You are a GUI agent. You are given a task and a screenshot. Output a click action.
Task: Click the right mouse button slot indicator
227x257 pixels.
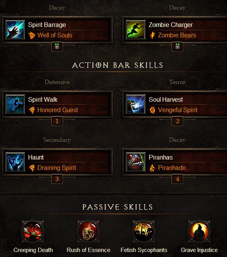coord(177,47)
